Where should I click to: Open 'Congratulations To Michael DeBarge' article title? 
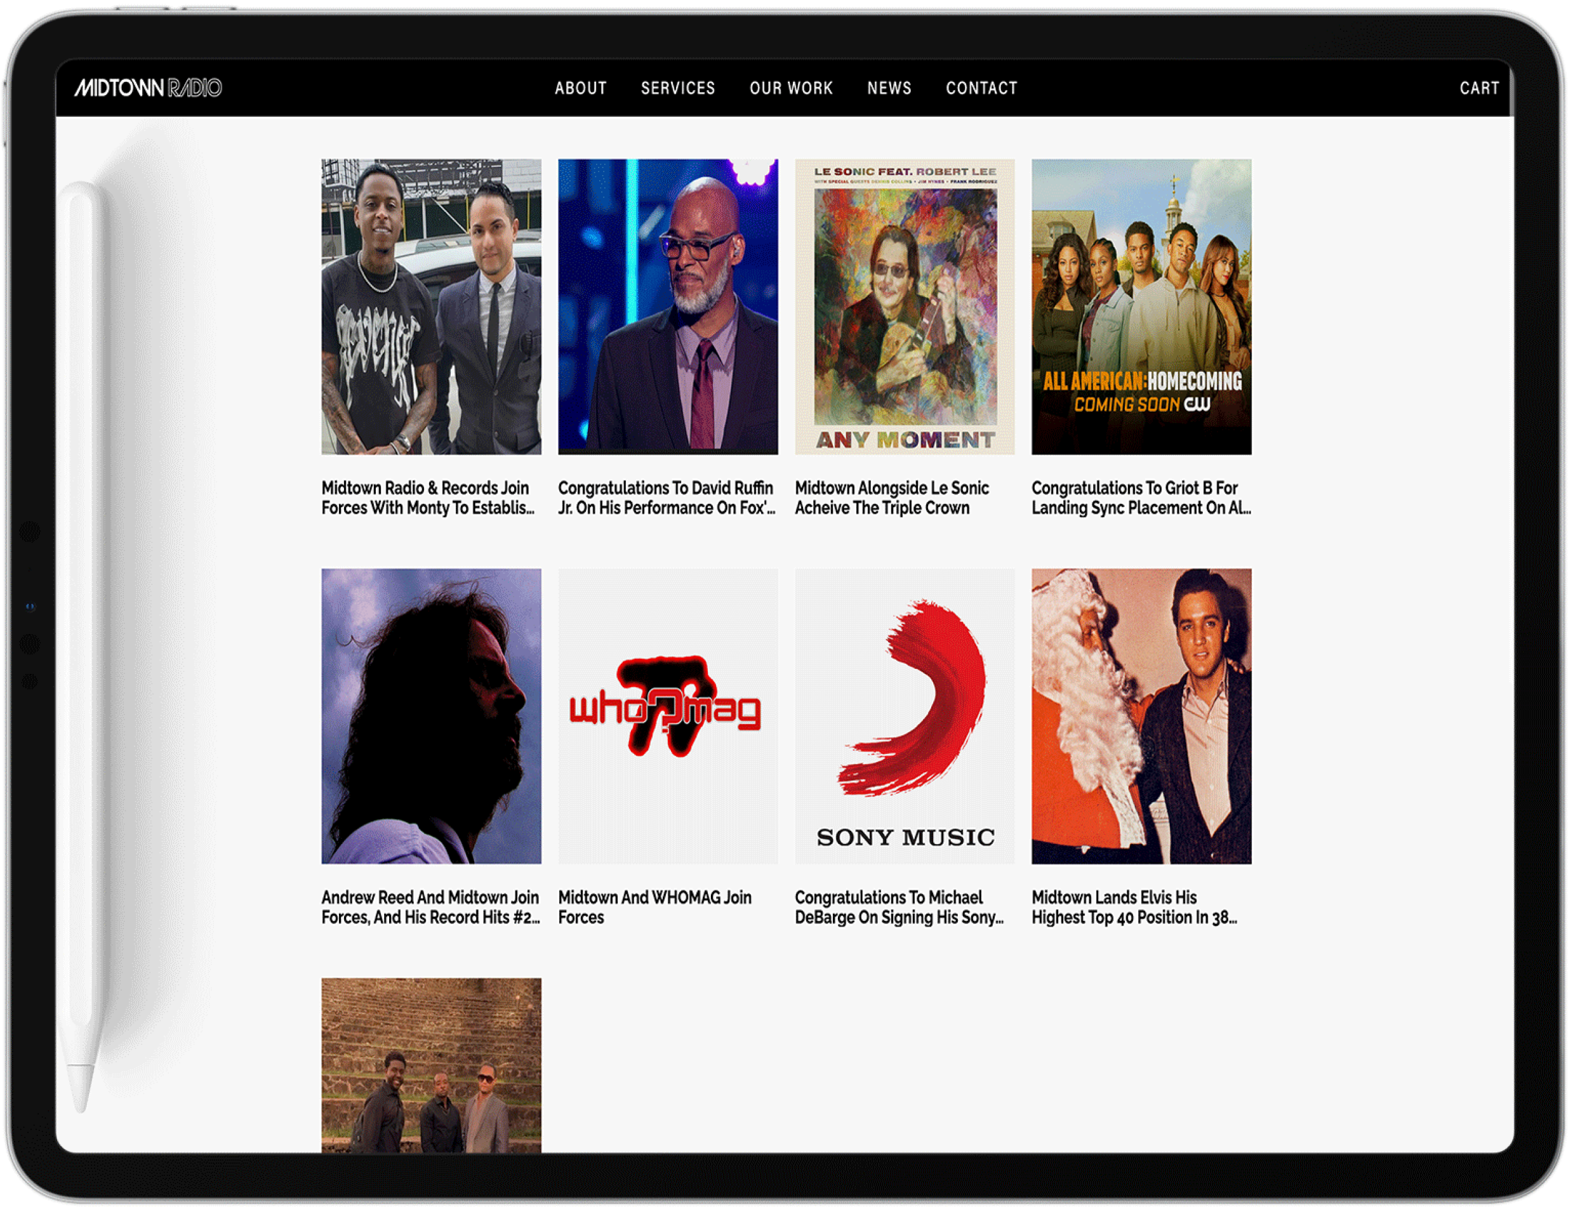click(x=899, y=907)
